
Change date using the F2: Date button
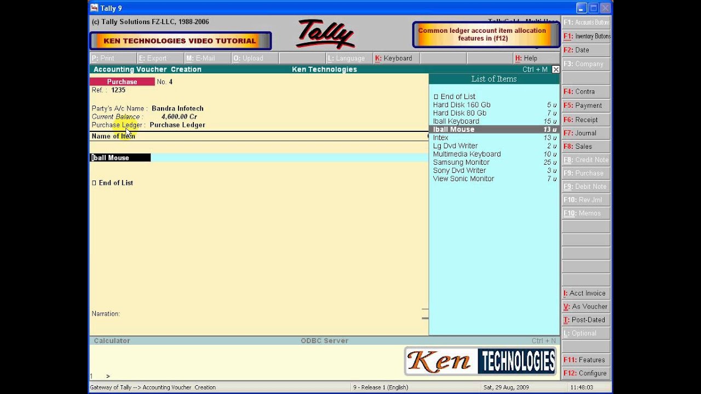pyautogui.click(x=586, y=50)
